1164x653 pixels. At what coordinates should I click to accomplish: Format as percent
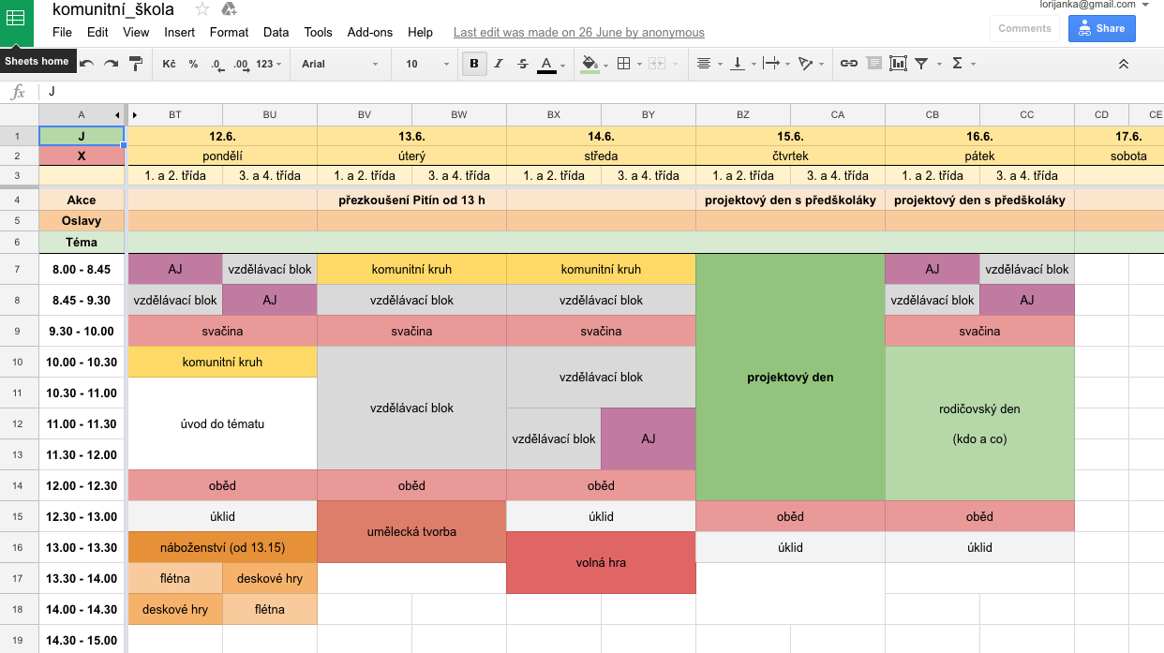coord(193,64)
